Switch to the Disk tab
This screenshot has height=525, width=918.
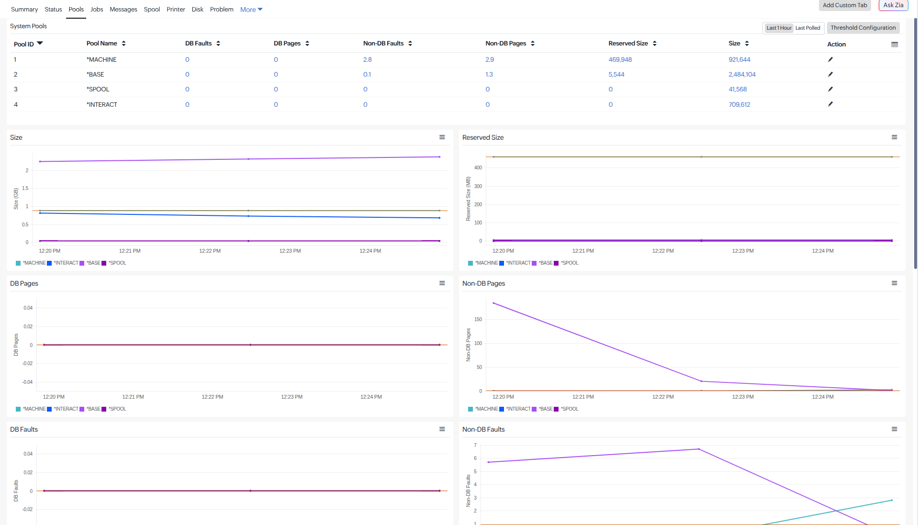(198, 10)
